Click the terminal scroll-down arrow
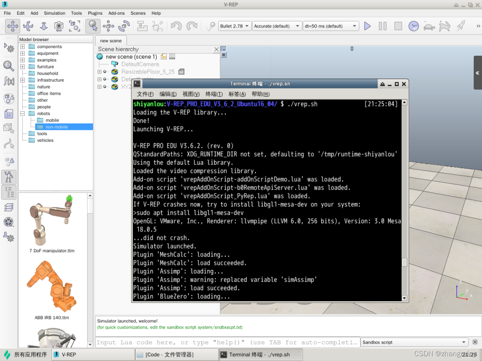Viewport: 482px width, 361px height. pos(404,298)
